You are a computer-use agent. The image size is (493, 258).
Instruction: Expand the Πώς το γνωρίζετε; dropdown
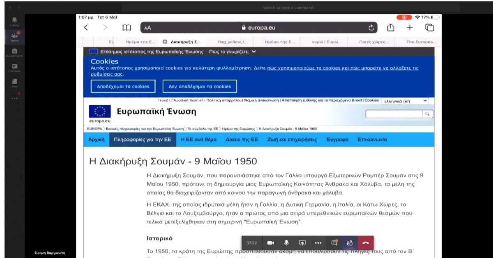232,52
